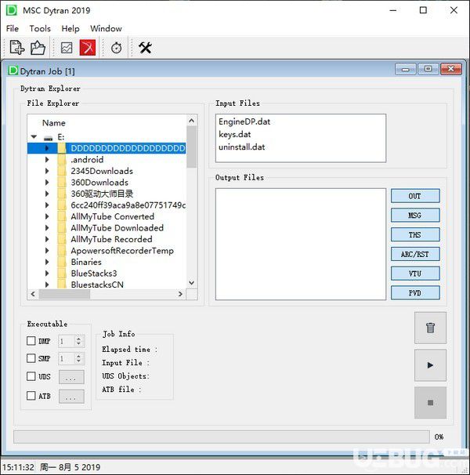Click the DMP processor count spinner
The width and height of the screenshot is (470, 475).
71,341
